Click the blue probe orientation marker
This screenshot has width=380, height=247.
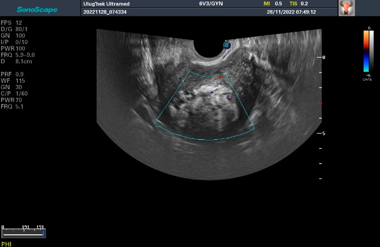[x=227, y=45]
